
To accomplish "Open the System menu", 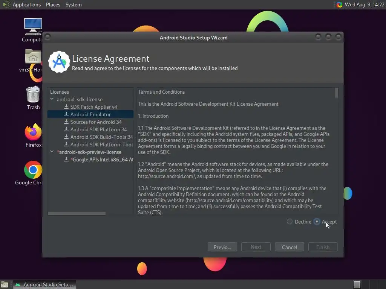I will 74,5.
